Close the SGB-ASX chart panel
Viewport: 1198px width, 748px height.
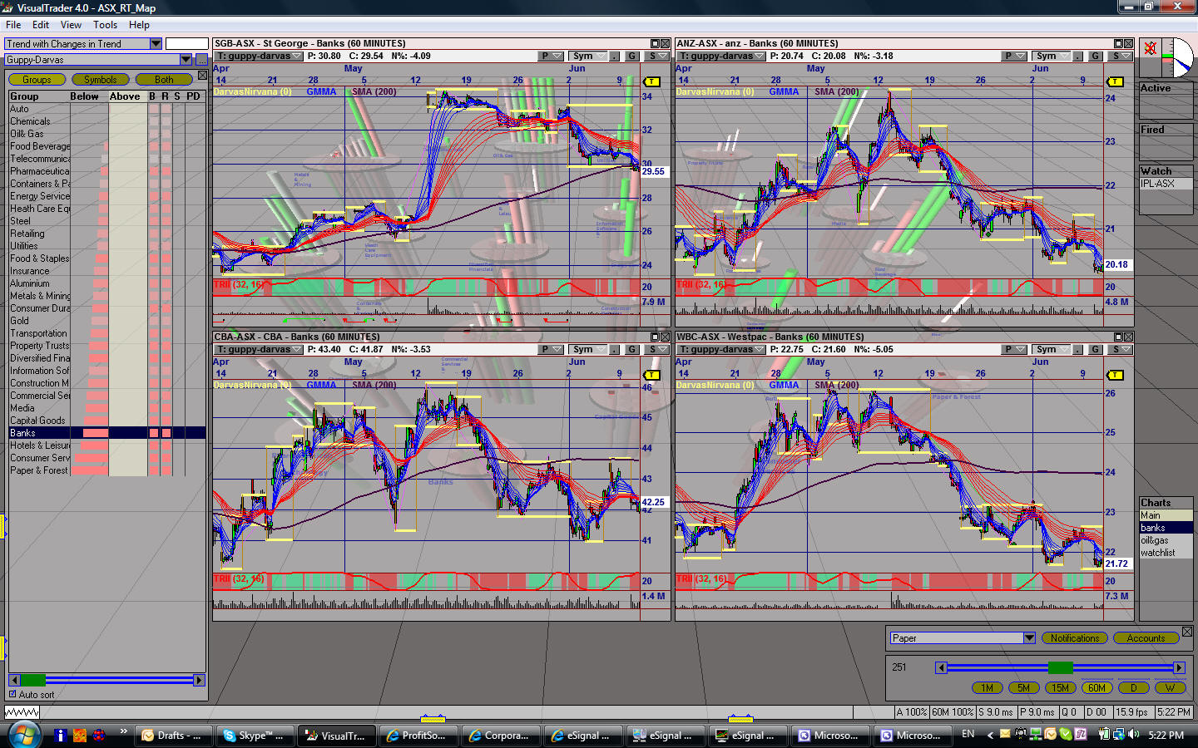click(x=665, y=44)
